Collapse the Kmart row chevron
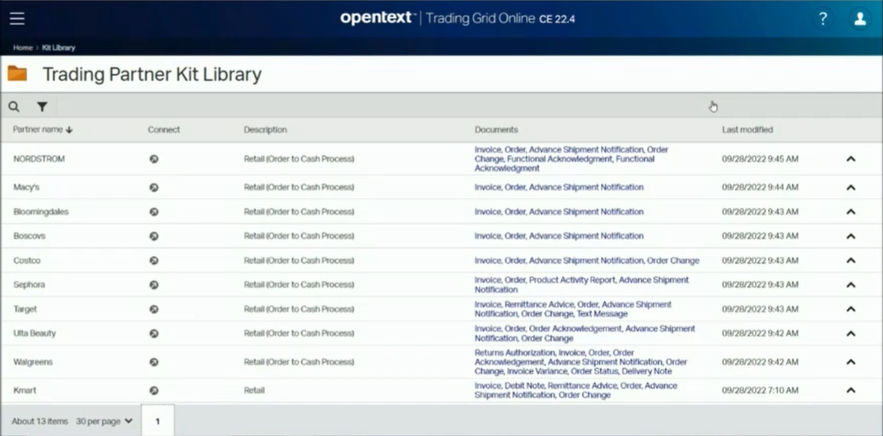 pos(851,391)
